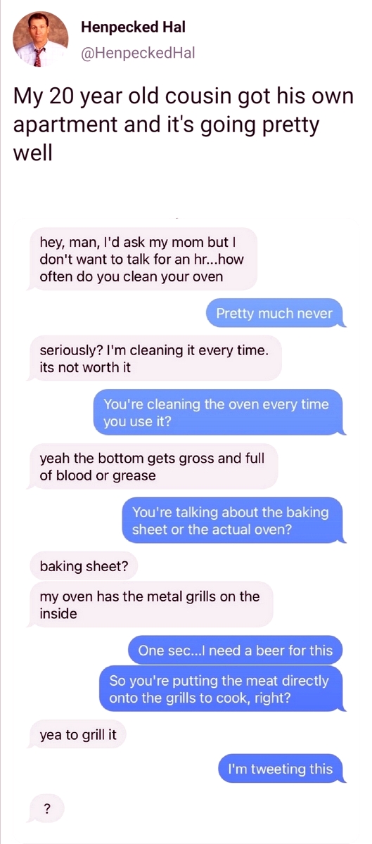The image size is (372, 844).
Task: Select the question mark message bubble
Action: click(47, 808)
